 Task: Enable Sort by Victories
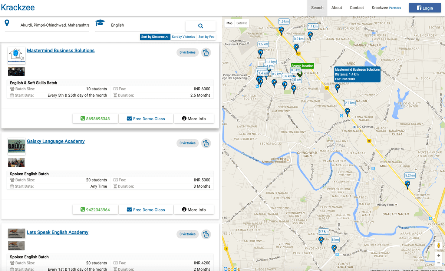coord(183,37)
